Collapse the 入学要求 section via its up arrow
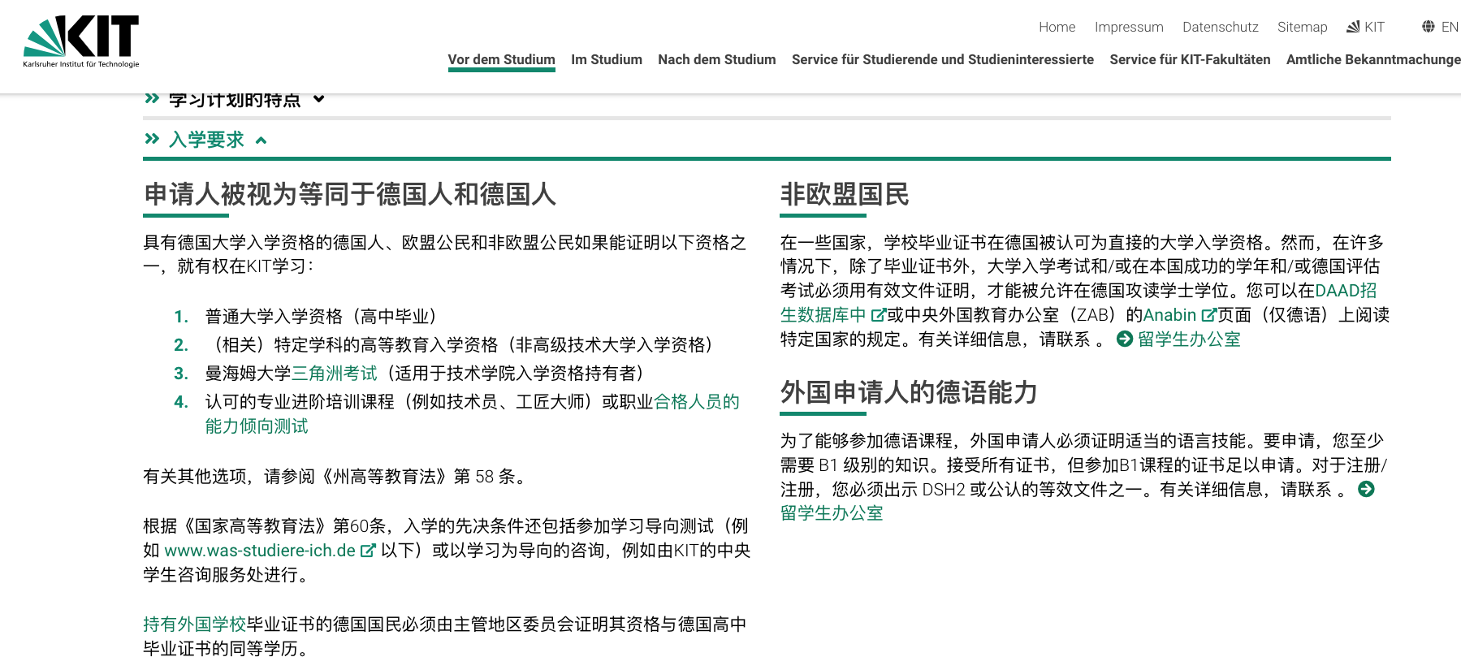The height and width of the screenshot is (657, 1461). click(262, 140)
